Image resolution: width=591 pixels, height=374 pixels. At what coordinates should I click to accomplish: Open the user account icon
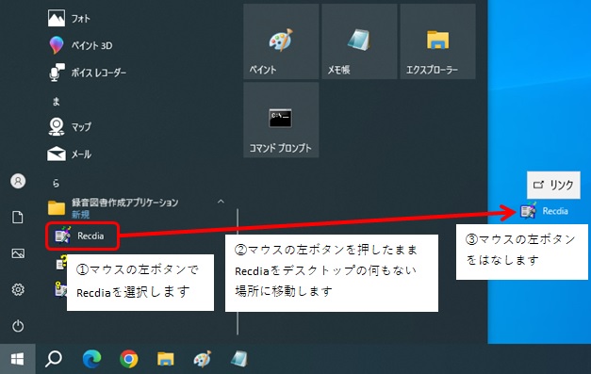18,181
